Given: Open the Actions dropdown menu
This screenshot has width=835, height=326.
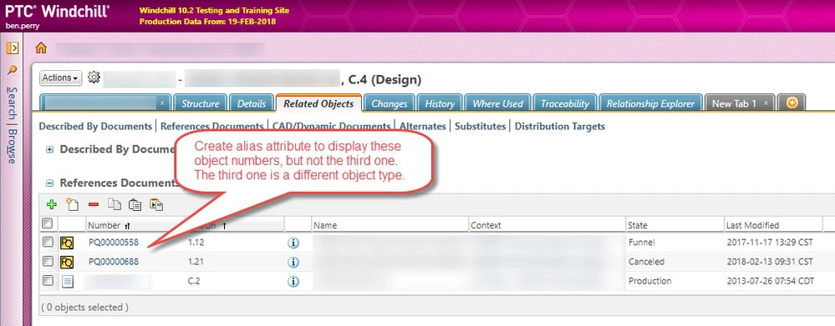Looking at the screenshot, I should tap(61, 78).
